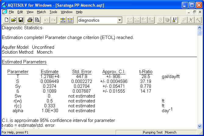Open the File menu
204x136 pixels.
11,12
